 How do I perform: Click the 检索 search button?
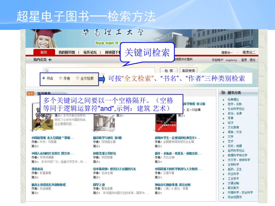coord(169,71)
